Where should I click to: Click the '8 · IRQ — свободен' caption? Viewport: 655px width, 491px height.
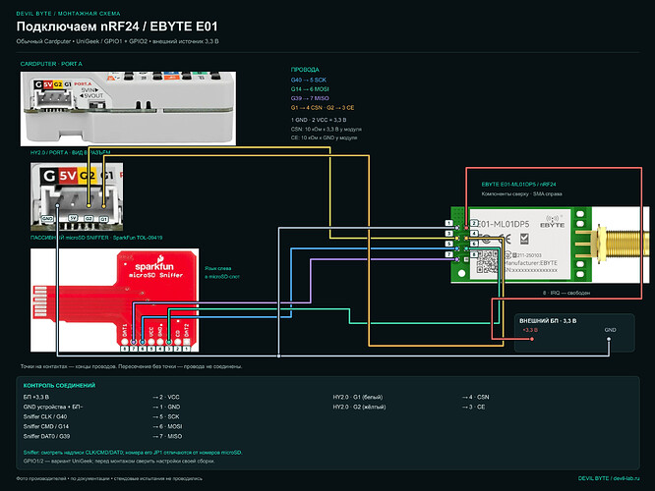[x=566, y=293]
